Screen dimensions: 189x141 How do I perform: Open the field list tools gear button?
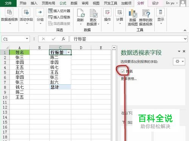coord(179,61)
